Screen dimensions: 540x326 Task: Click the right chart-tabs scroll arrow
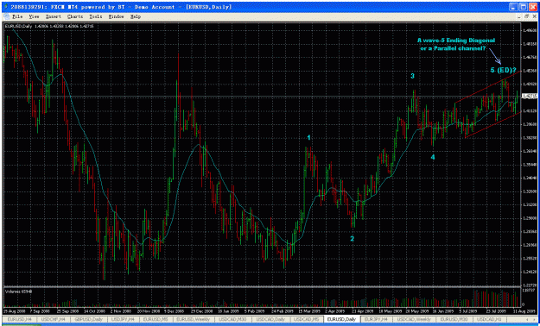pos(534,319)
